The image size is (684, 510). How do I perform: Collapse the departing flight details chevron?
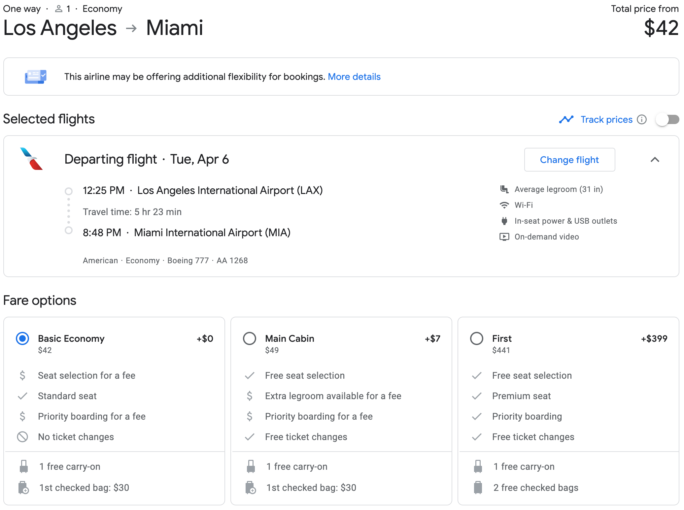pyautogui.click(x=655, y=160)
